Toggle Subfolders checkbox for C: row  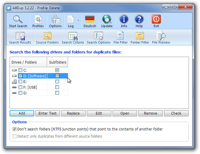pyautogui.click(x=57, y=70)
